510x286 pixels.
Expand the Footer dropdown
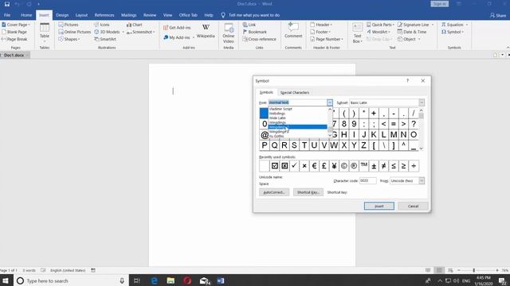[320, 32]
